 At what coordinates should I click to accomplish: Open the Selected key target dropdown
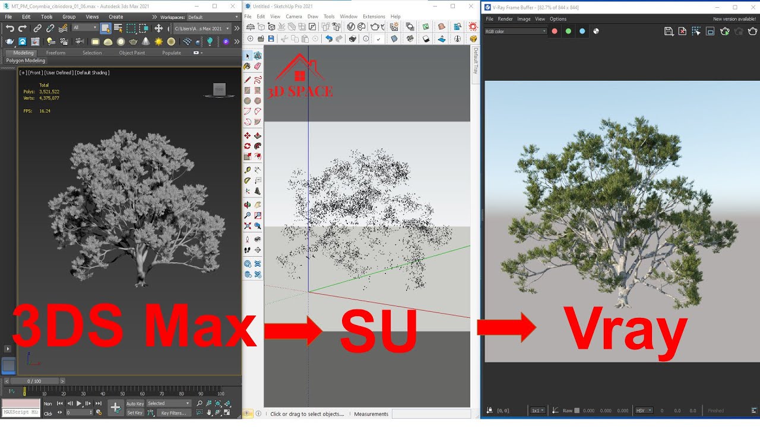(x=169, y=403)
